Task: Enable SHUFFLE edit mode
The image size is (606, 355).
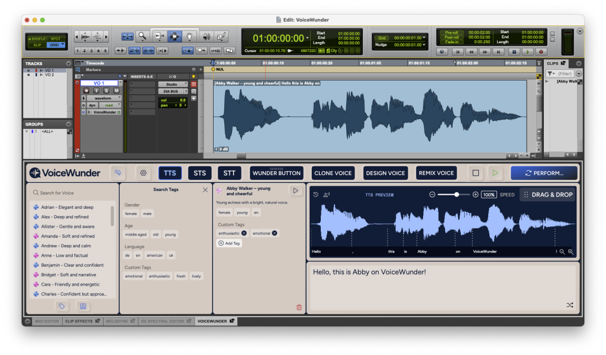Action: (37, 38)
